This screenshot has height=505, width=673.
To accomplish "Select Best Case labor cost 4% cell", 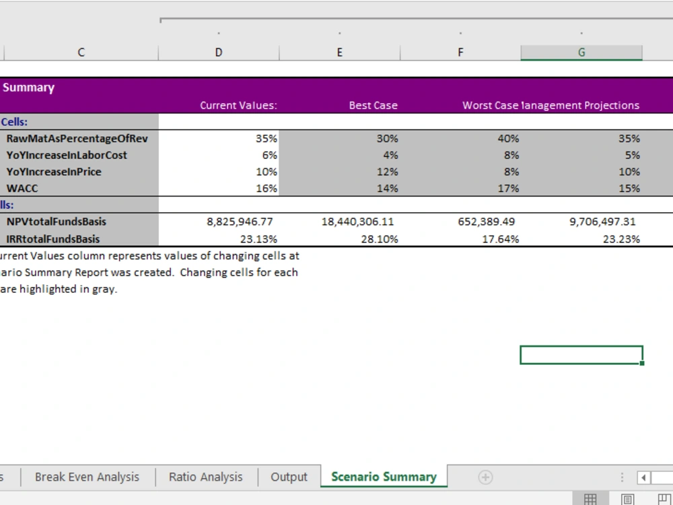I will [339, 155].
